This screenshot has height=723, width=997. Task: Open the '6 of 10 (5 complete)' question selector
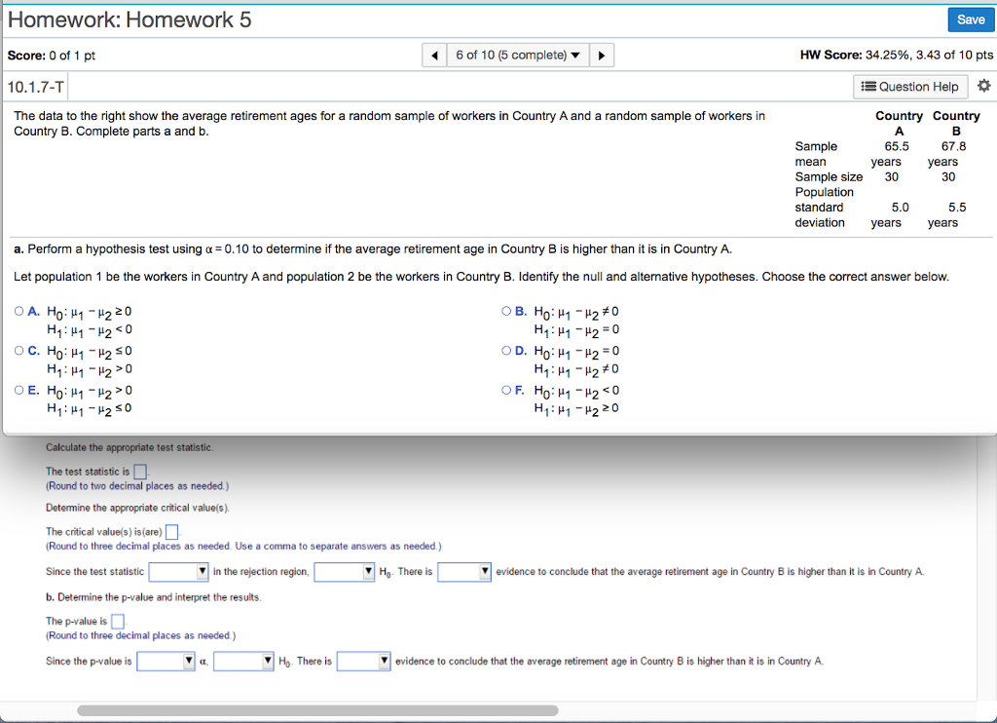517,55
